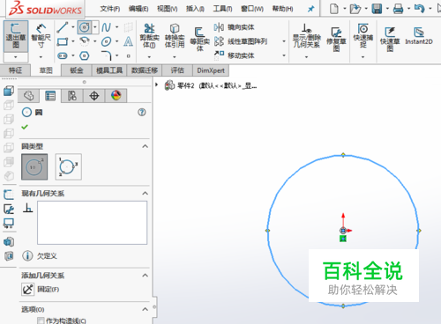Select the Spline tool

click(x=106, y=27)
